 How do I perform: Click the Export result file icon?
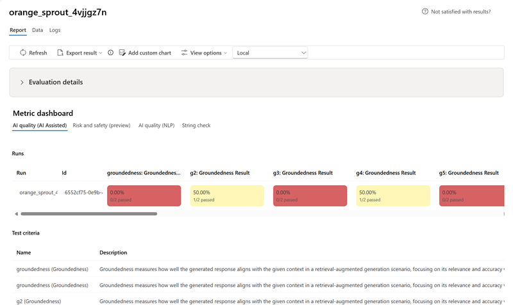coord(60,53)
